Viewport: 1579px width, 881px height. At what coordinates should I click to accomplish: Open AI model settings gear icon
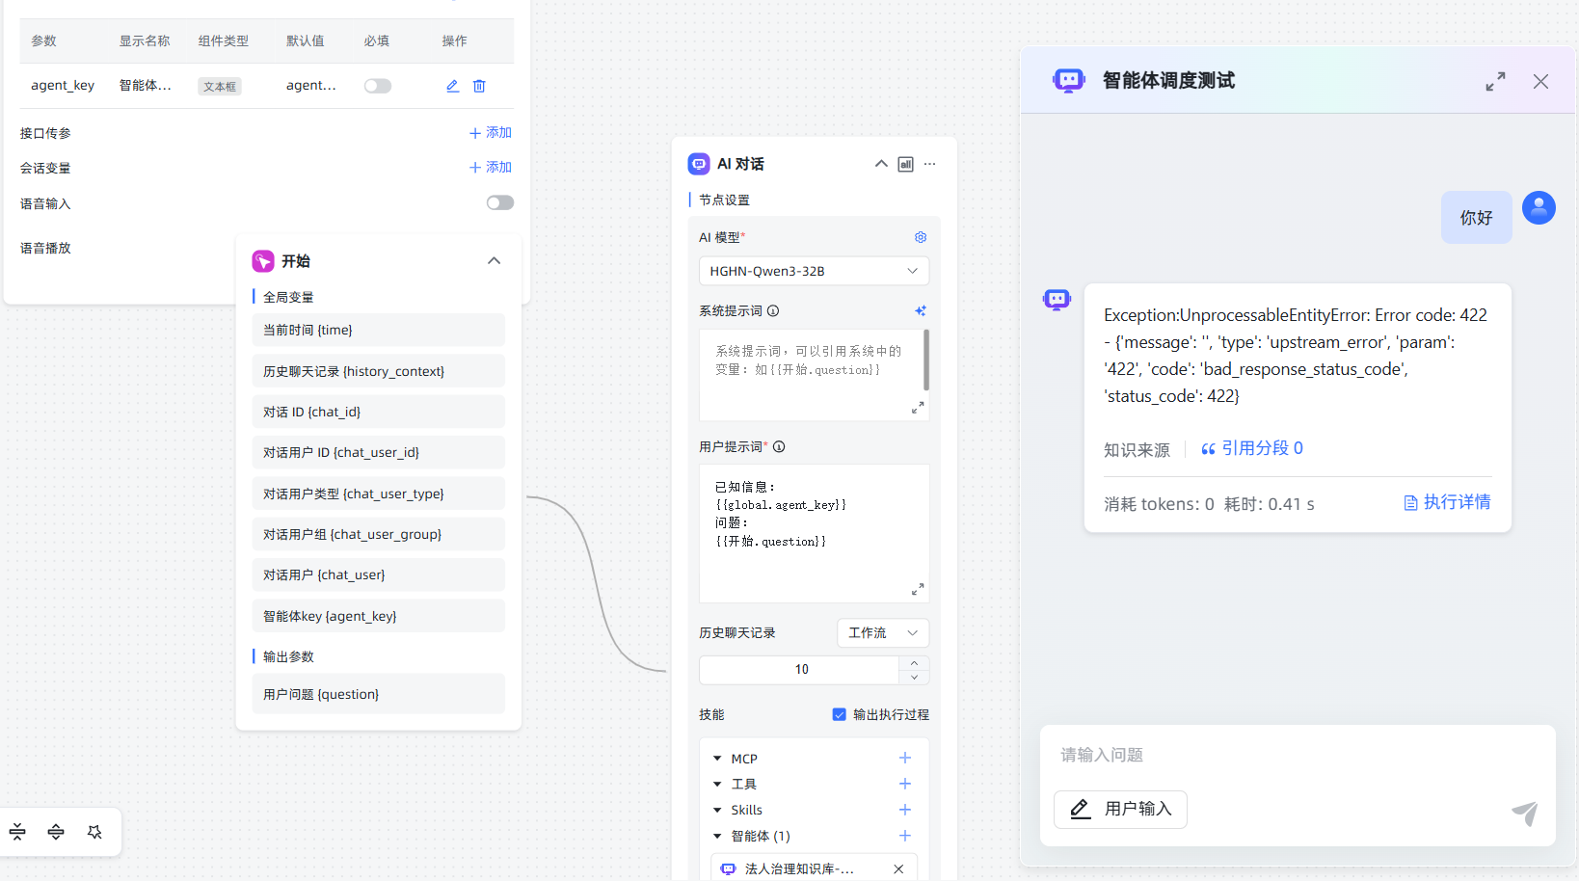point(920,237)
